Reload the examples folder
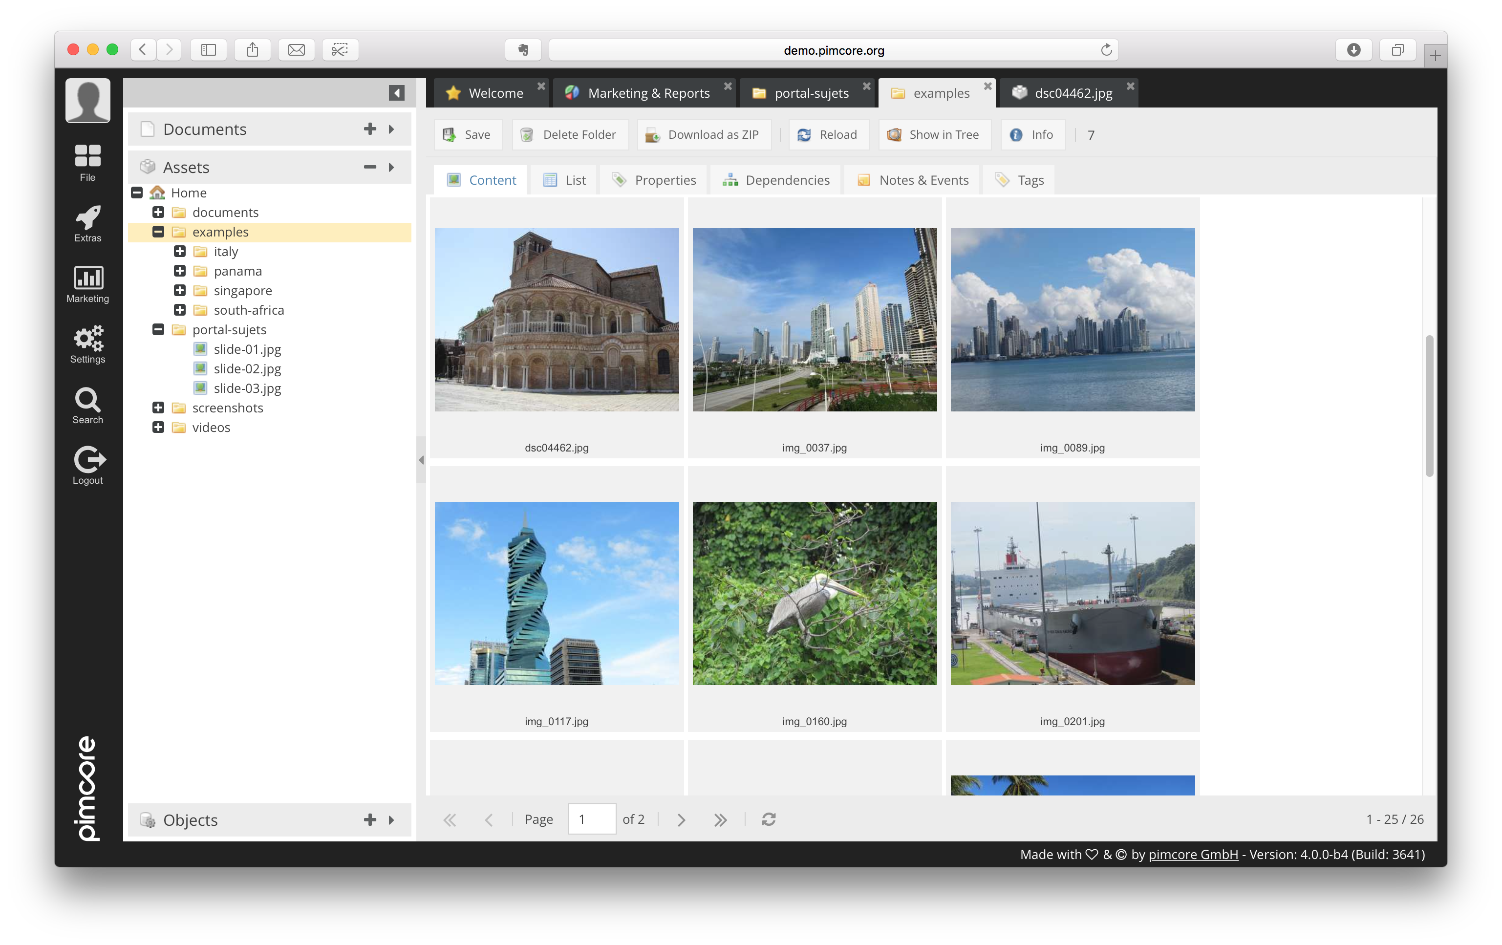The width and height of the screenshot is (1502, 945). point(828,135)
